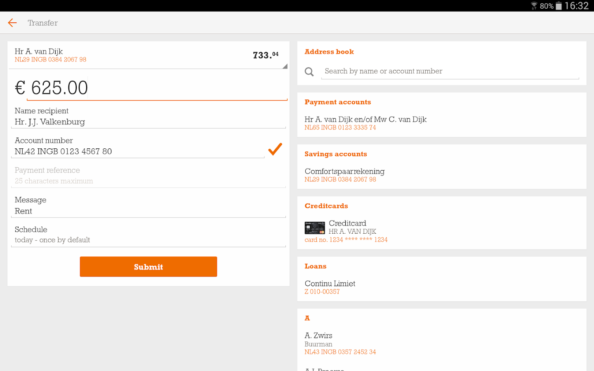Tap the Wi-Fi signal icon
Screen dimensions: 594x371
click(x=534, y=6)
